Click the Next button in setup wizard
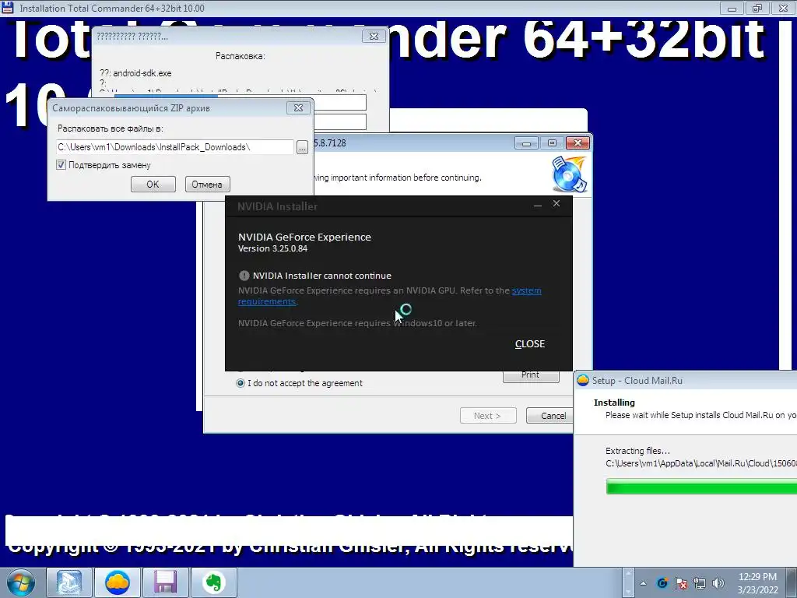The width and height of the screenshot is (797, 598). point(488,416)
